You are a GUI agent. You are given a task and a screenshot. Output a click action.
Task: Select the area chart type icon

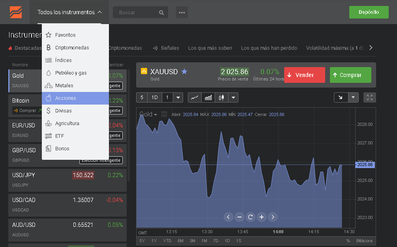208,97
